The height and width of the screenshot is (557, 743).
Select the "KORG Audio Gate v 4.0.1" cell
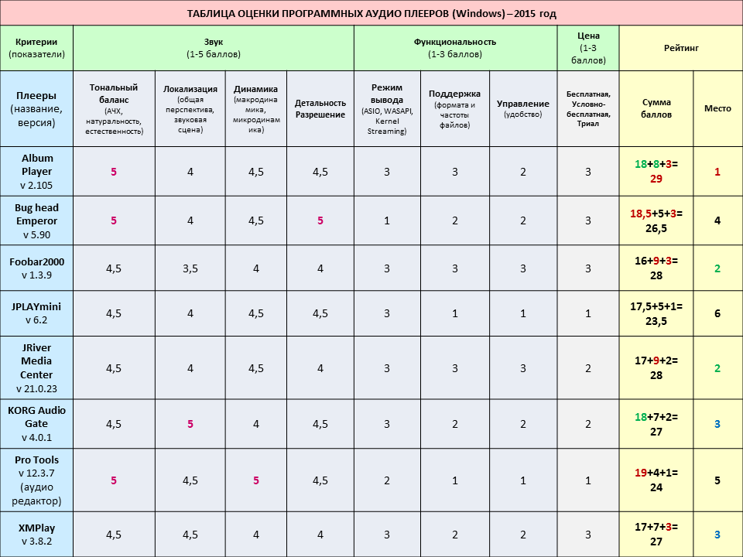pyautogui.click(x=36, y=424)
